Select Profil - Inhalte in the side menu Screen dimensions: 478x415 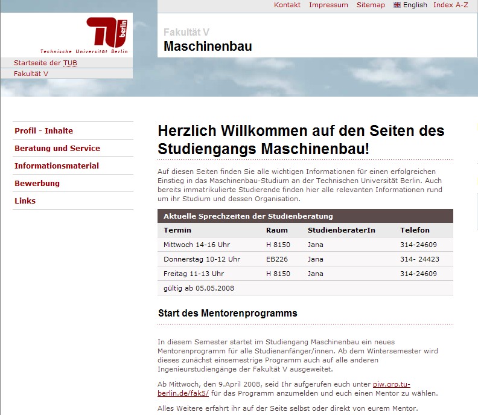coord(43,131)
